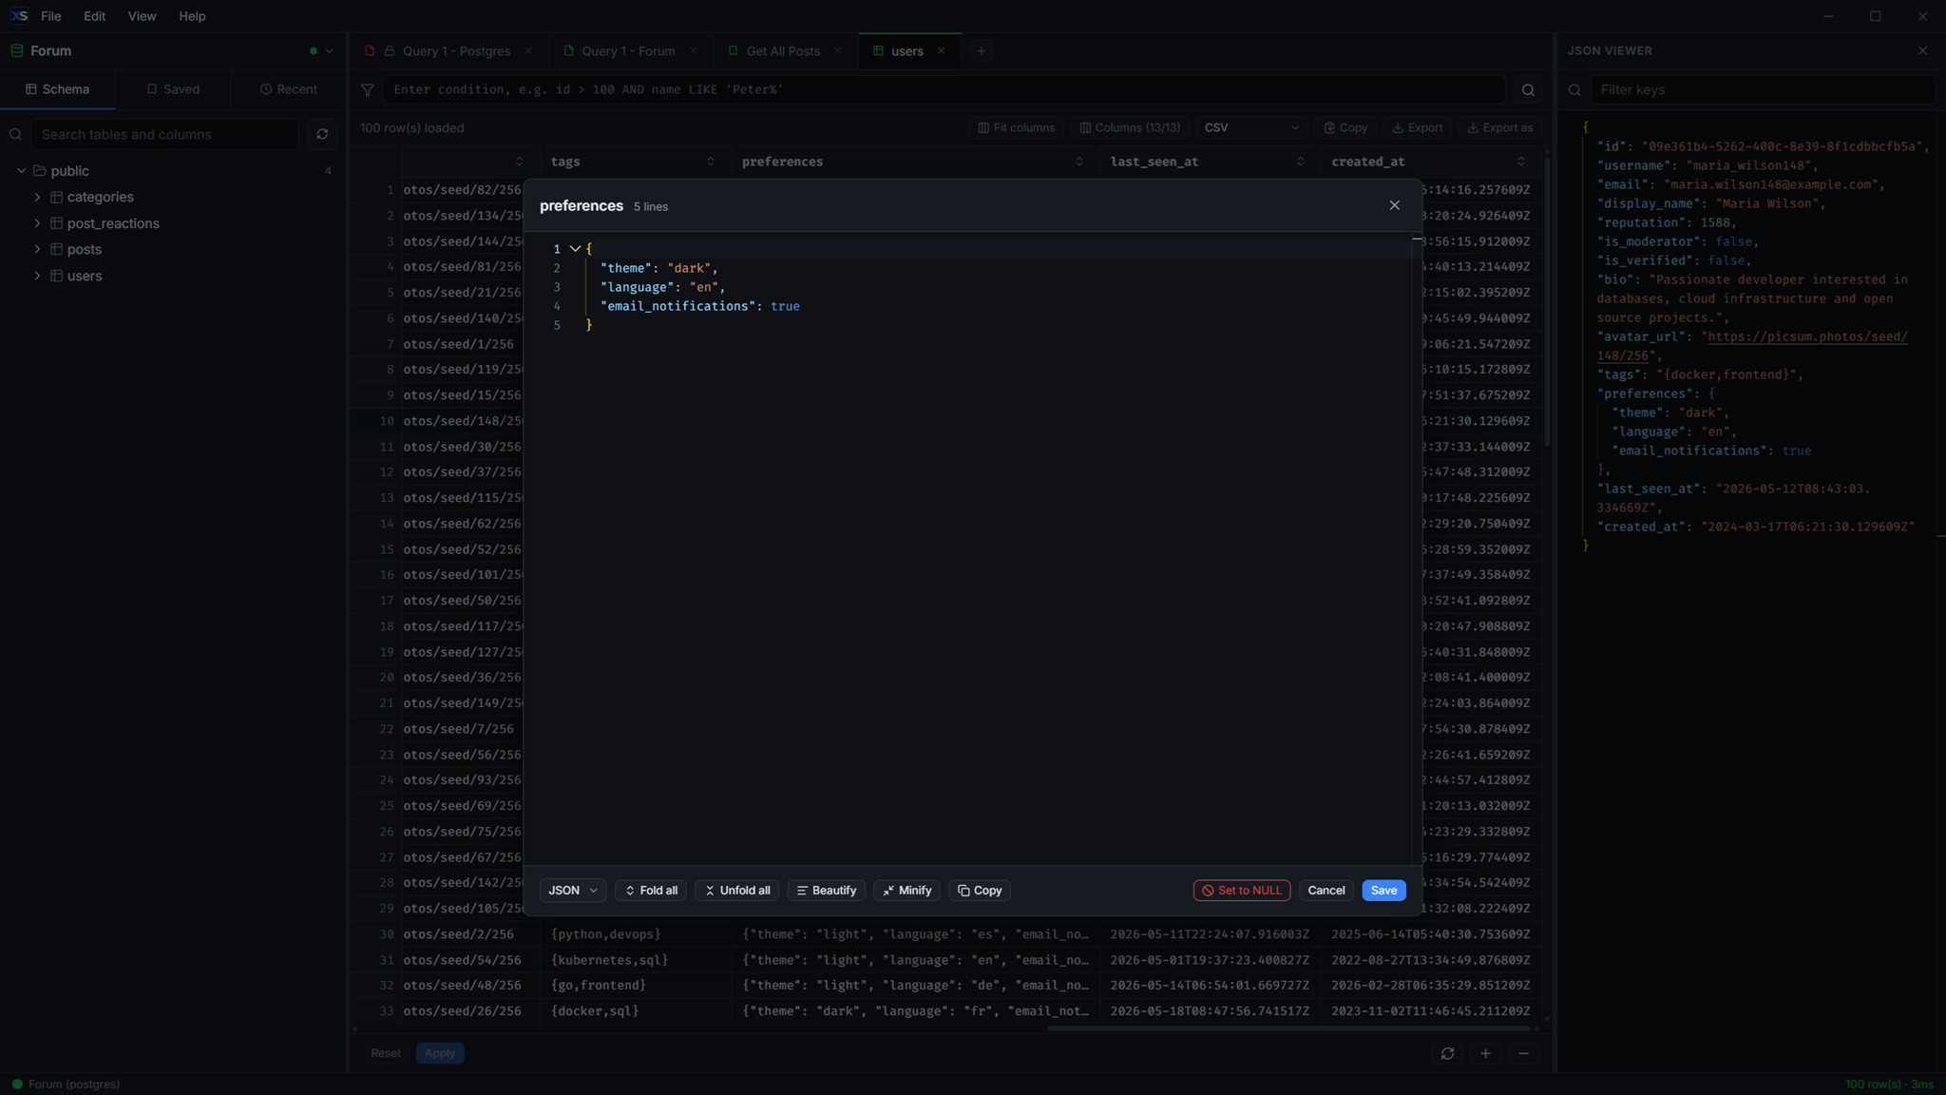This screenshot has height=1095, width=1946.
Task: Click the search icon beside filter bar
Action: click(x=1528, y=89)
